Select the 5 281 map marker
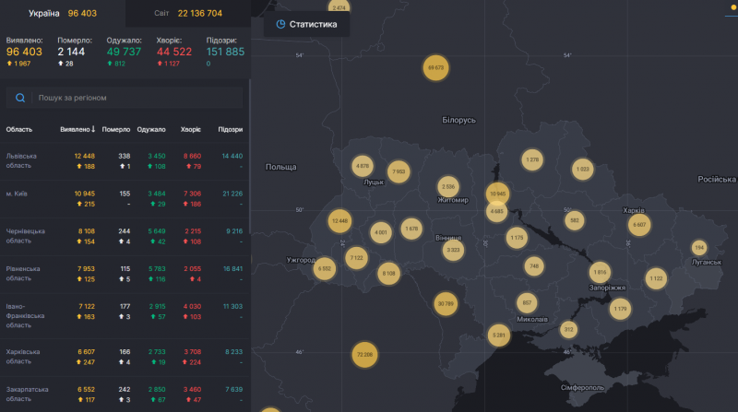The width and height of the screenshot is (738, 412). coord(499,335)
